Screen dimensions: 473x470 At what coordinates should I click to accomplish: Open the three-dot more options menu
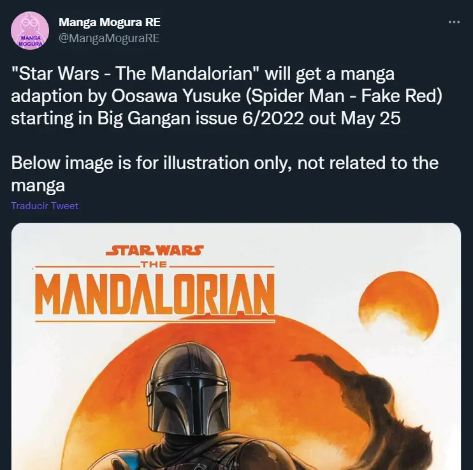click(x=454, y=22)
